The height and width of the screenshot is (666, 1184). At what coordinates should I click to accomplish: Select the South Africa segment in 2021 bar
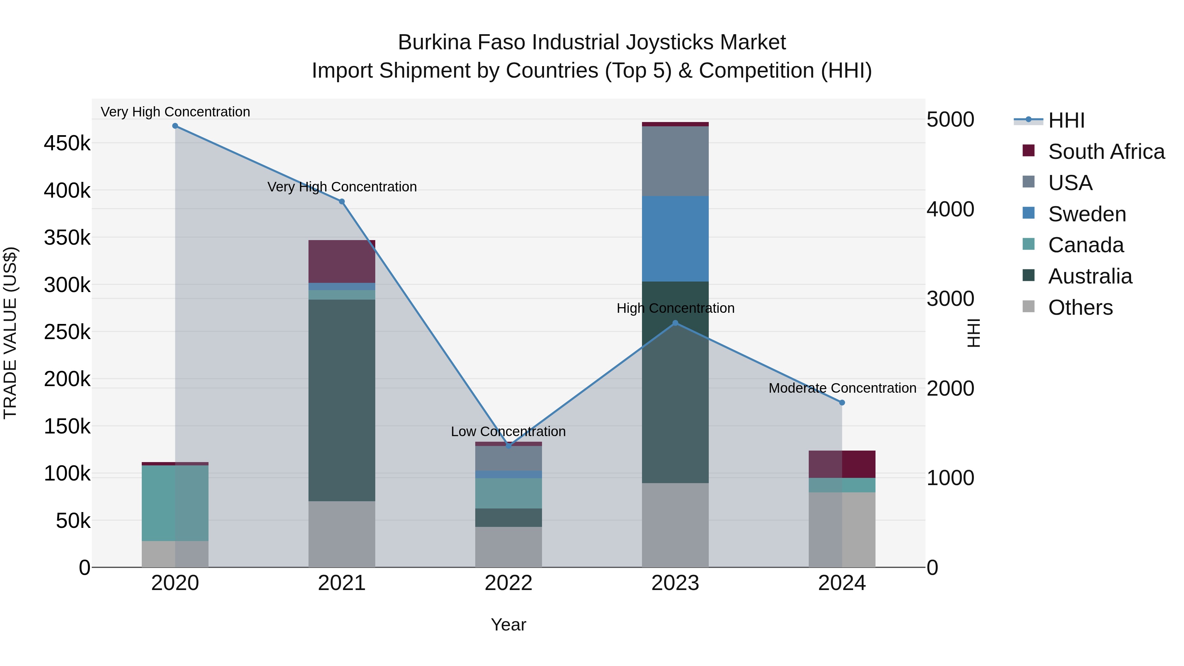[x=342, y=261]
